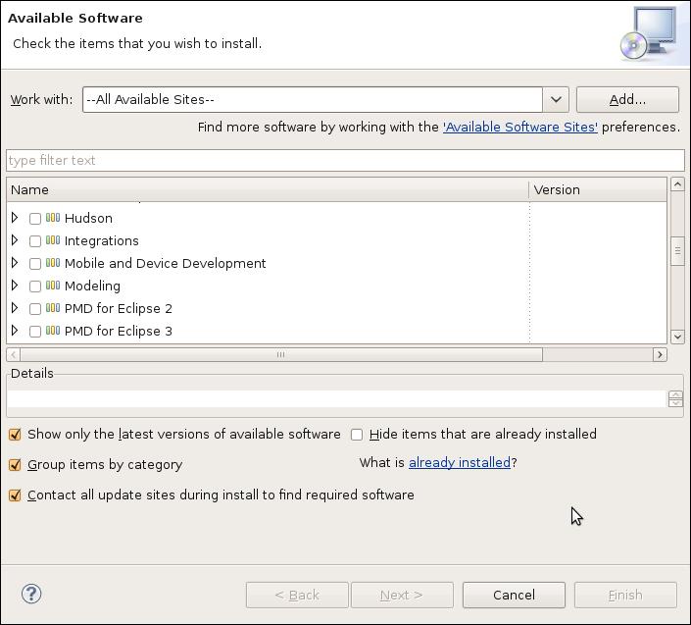Click the PMD for Eclipse 2 category icon

53,307
